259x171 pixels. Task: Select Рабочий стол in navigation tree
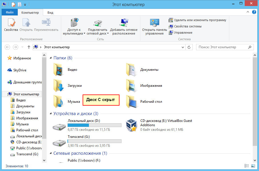24,130
